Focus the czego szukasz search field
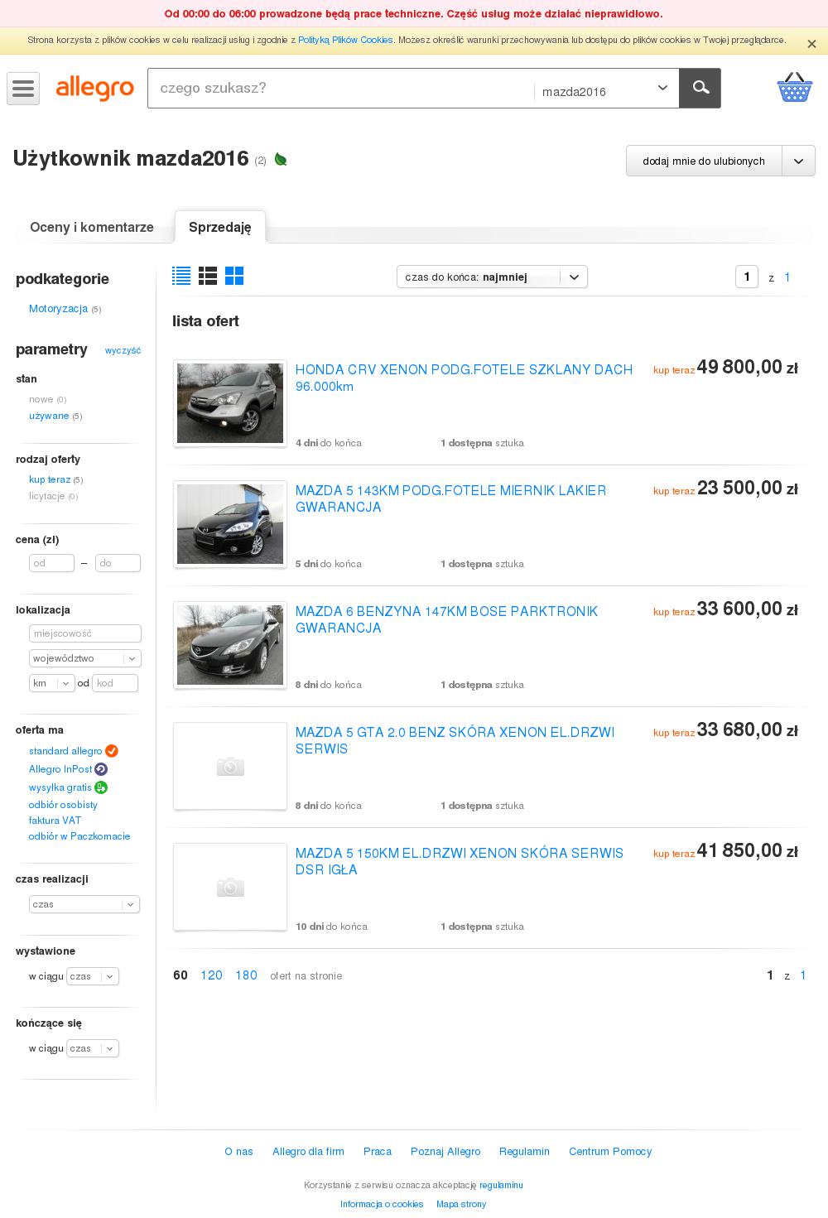The height and width of the screenshot is (1218, 828). coord(341,89)
